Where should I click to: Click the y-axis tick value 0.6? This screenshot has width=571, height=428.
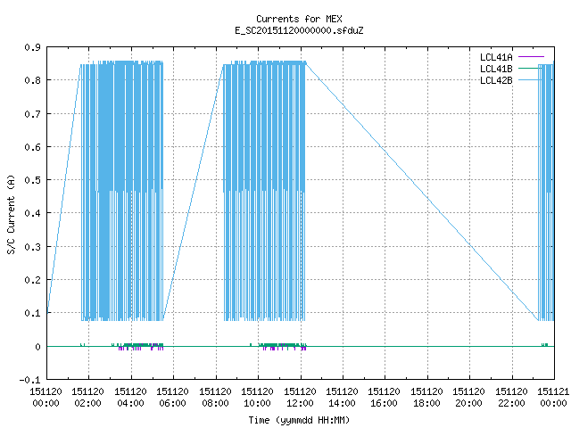32,147
